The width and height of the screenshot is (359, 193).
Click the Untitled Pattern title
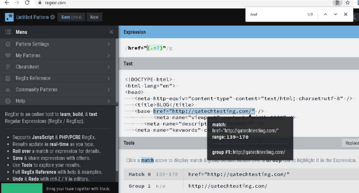point(32,17)
